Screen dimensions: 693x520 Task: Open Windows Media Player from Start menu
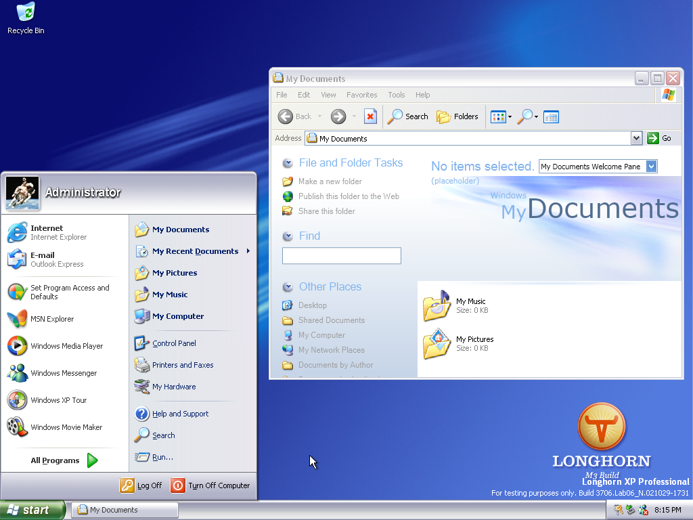click(66, 346)
